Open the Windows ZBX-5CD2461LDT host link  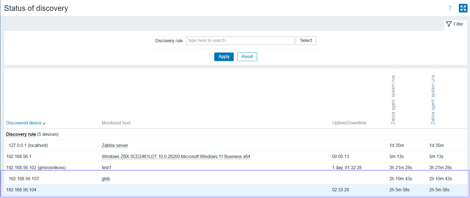coord(176,157)
